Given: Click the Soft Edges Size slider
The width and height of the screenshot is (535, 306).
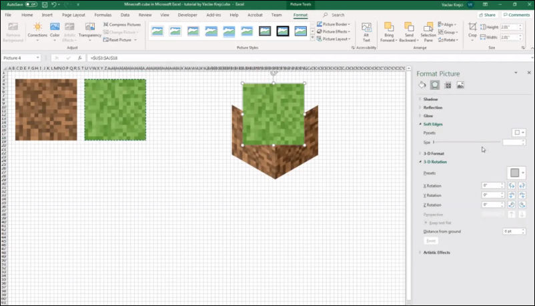Looking at the screenshot, I should 466,142.
